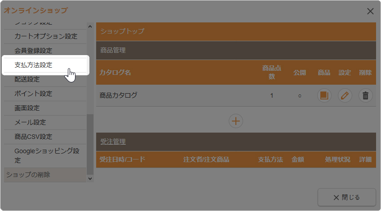The width and height of the screenshot is (381, 211).
Task: Open Googleショッピング設定 item
Action: coord(47,155)
